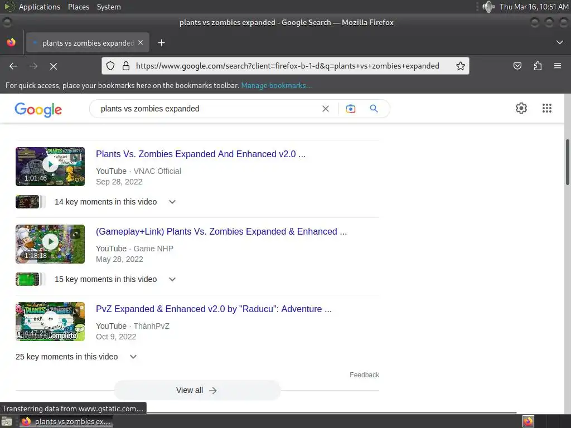Click Manage bookmarks link
The height and width of the screenshot is (428, 571).
click(x=277, y=85)
